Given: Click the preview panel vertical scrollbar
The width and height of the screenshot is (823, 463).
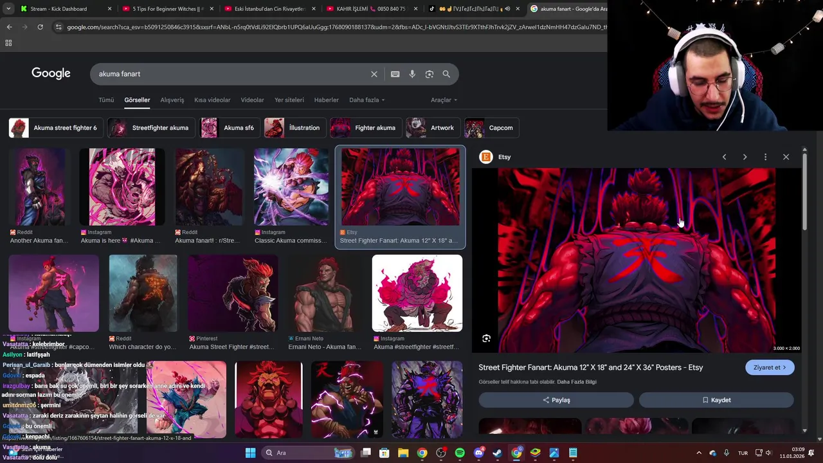Looking at the screenshot, I should [x=804, y=193].
